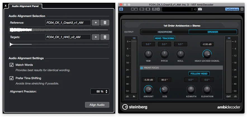Click the ELEVATION knob
The image size is (247, 117).
point(207,90)
